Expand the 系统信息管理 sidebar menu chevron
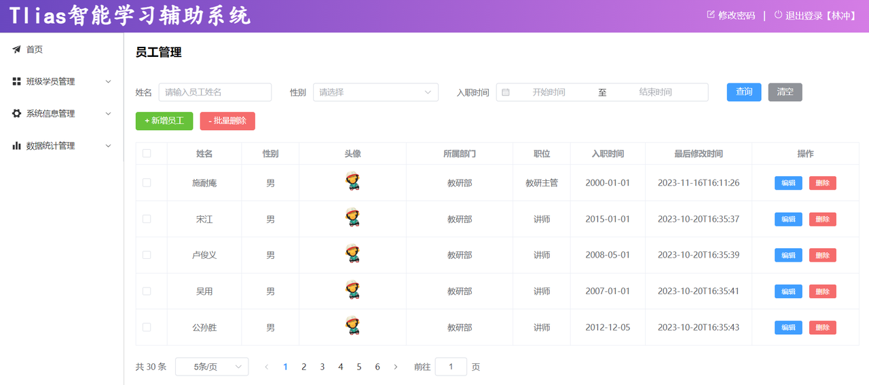 pyautogui.click(x=108, y=114)
